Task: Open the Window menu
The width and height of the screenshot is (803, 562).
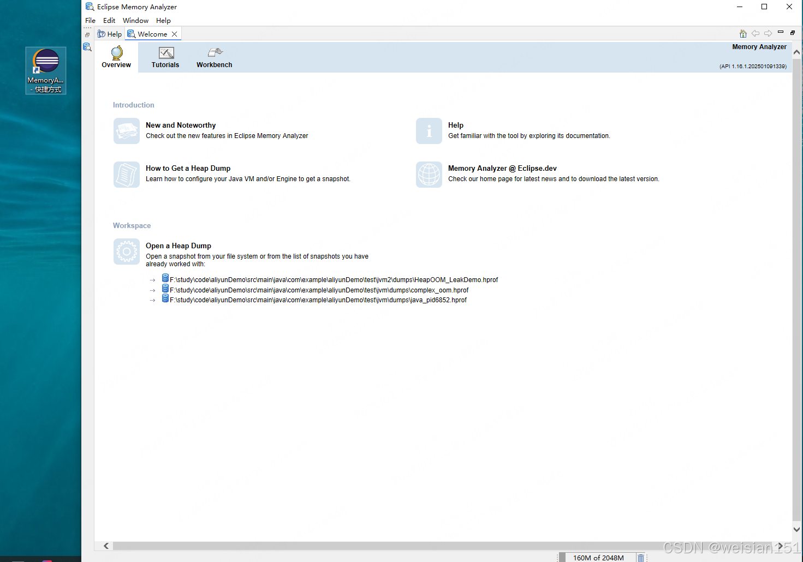Action: pos(135,21)
